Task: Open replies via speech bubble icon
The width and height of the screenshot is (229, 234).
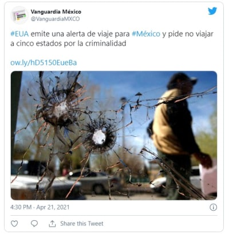Action: tap(34, 224)
